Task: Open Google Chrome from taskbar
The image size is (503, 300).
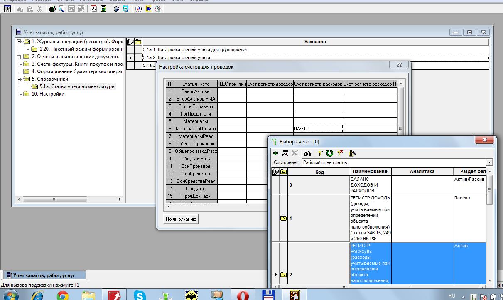Action: pos(63,295)
